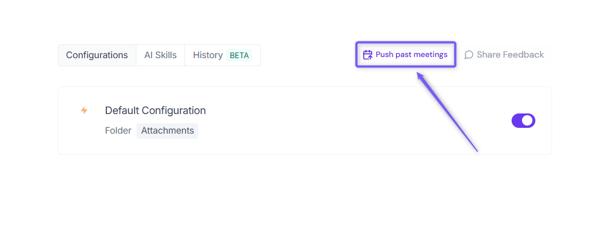This screenshot has width=607, height=239.
Task: Click the purple track of the configuration switch
Action: 517,121
